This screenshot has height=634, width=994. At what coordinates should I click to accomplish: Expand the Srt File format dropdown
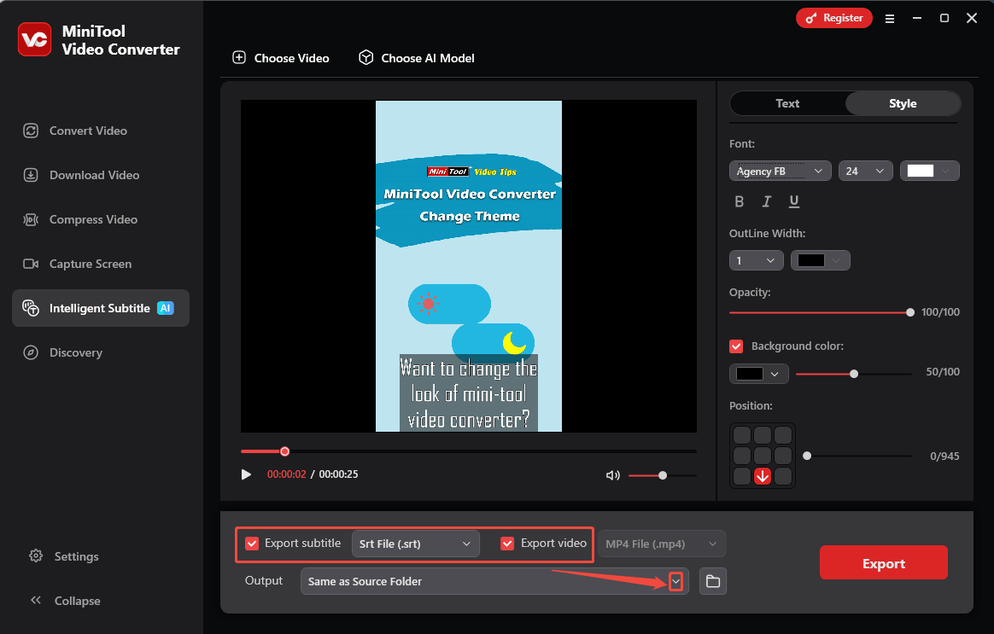[x=415, y=544]
